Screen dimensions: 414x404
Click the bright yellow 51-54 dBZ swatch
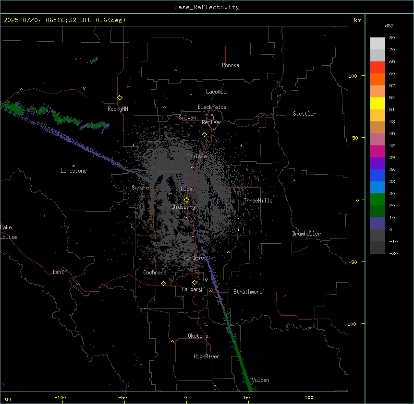pyautogui.click(x=377, y=103)
